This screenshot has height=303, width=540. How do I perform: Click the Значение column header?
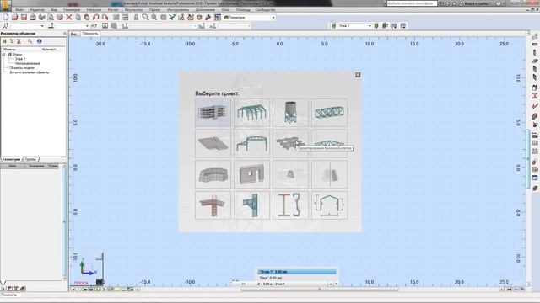[36, 166]
